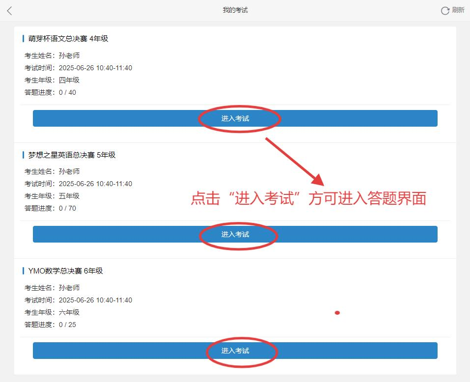Screen dimensions: 470x382
Task: Click the 刷新 refresh label
Action: point(458,10)
